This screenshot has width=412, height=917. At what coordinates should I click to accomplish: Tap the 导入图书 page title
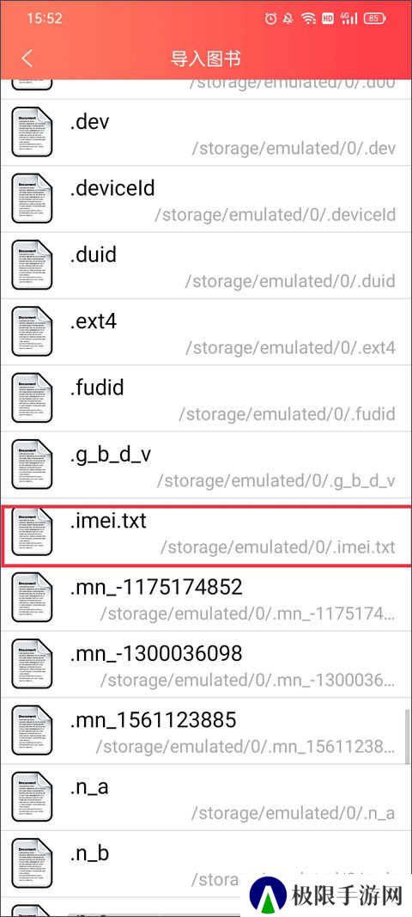click(206, 58)
